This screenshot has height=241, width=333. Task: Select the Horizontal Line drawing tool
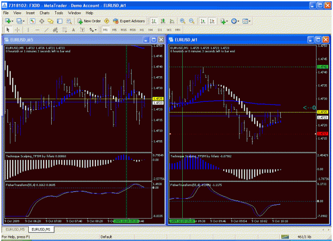pos(37,30)
